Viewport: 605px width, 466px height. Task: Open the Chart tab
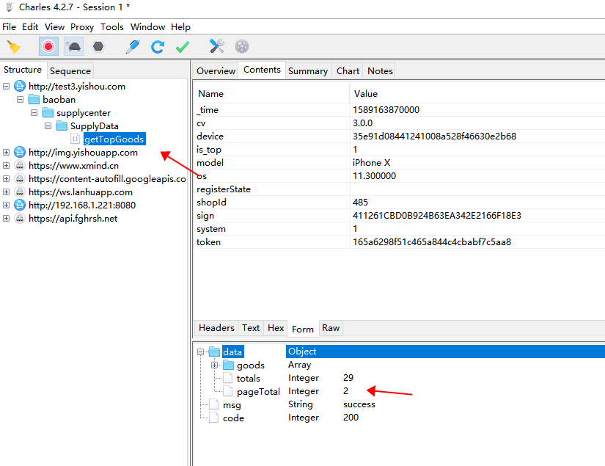(x=348, y=71)
